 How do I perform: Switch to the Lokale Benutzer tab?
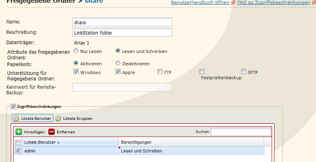click(32, 119)
